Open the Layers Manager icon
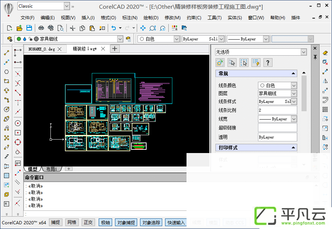 pyautogui.click(x=9, y=39)
